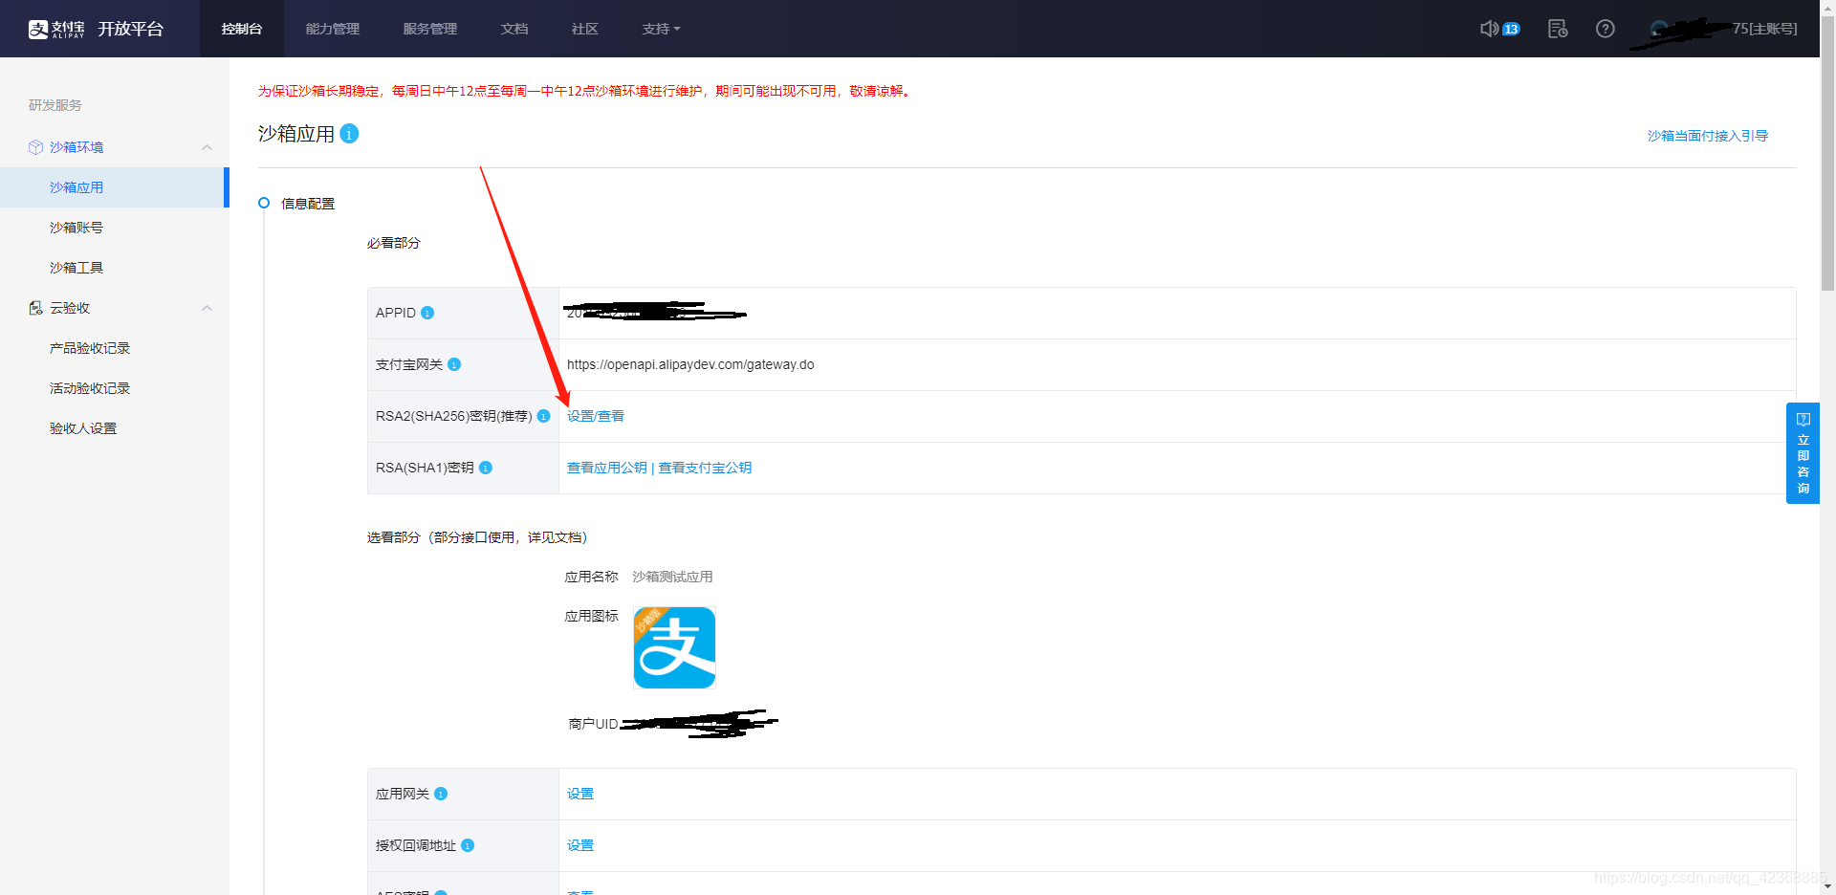Click the 查看支付宝公钥 link
The image size is (1836, 895).
705,468
